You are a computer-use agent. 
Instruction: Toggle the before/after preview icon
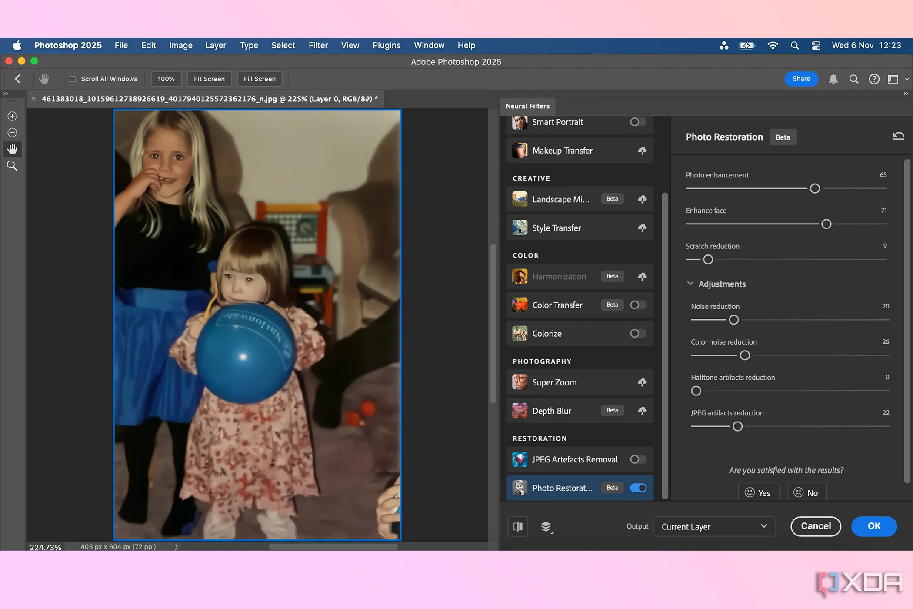tap(518, 527)
